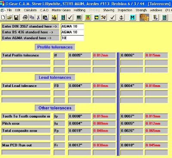Click the Other tolerances heading button
This screenshot has height=158, width=172.
[x=55, y=108]
